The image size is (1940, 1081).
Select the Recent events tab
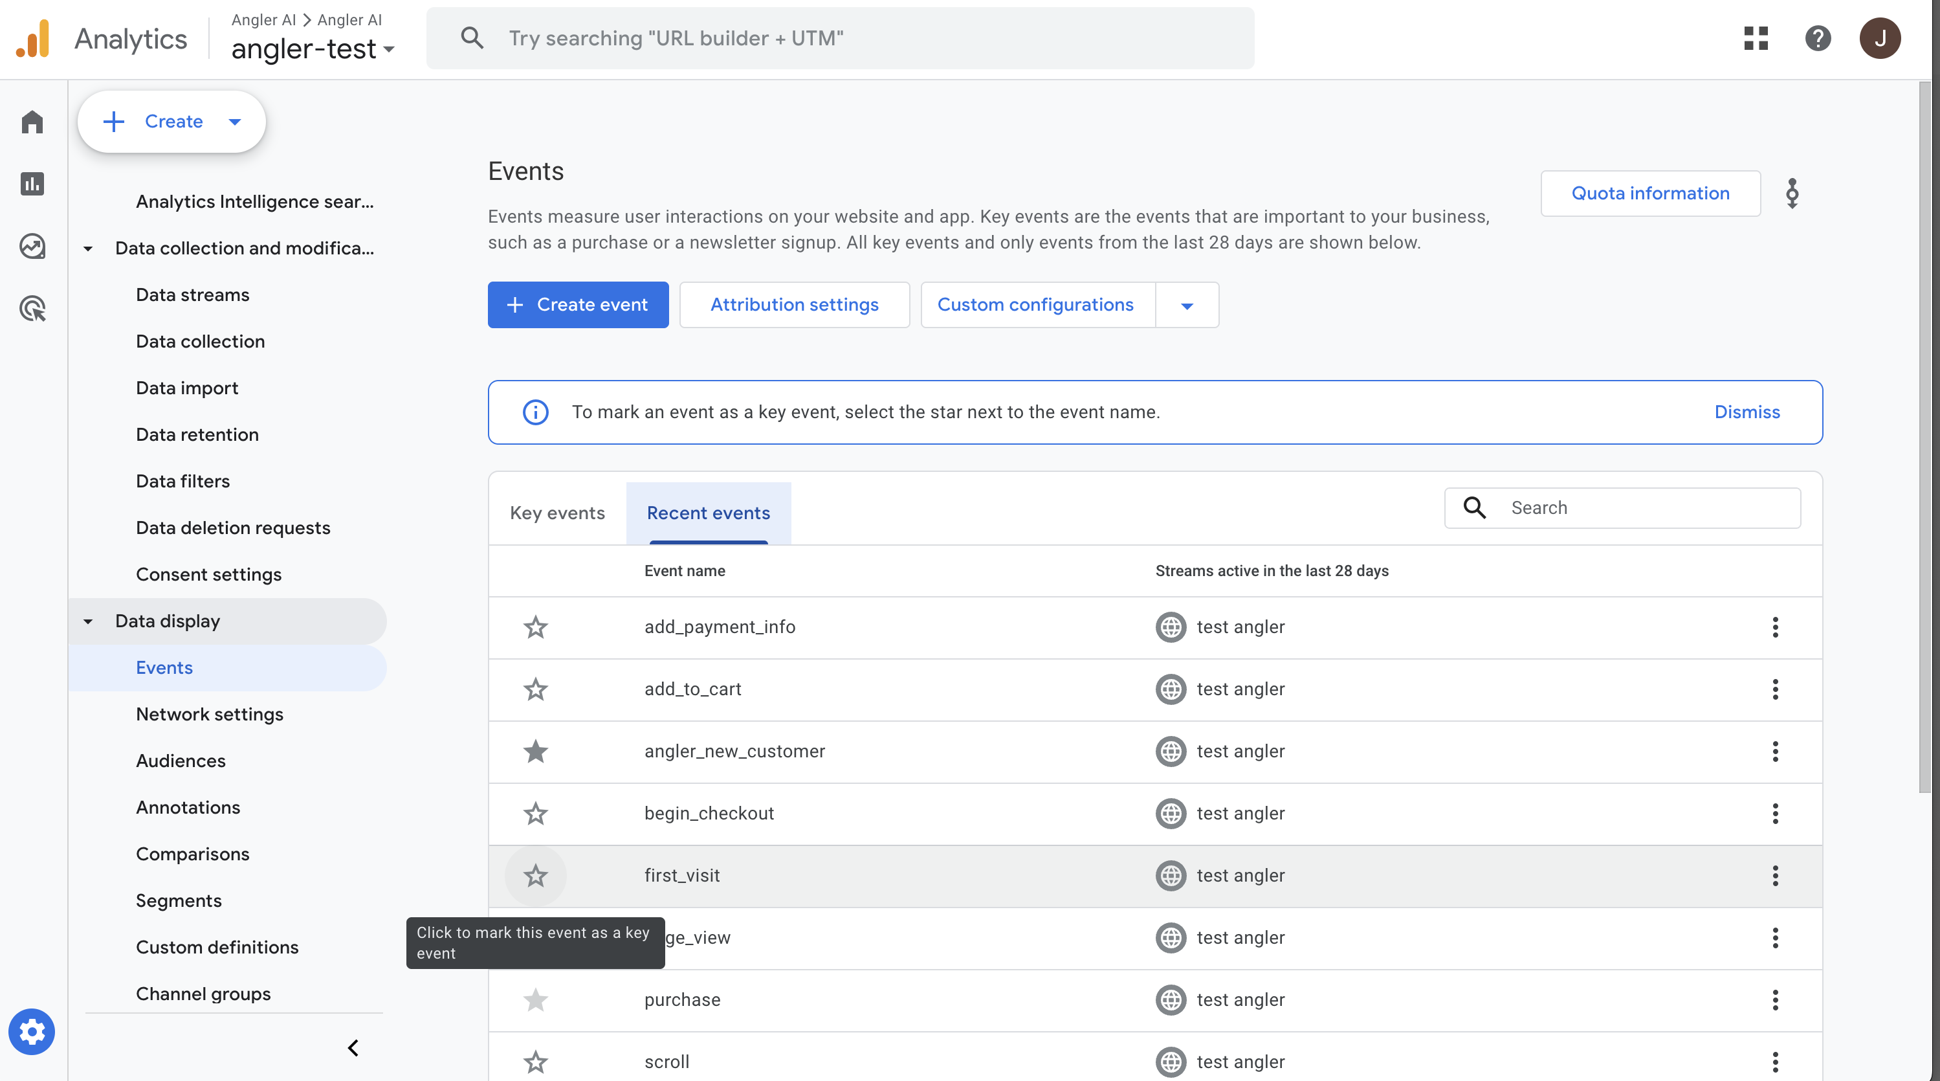708,513
